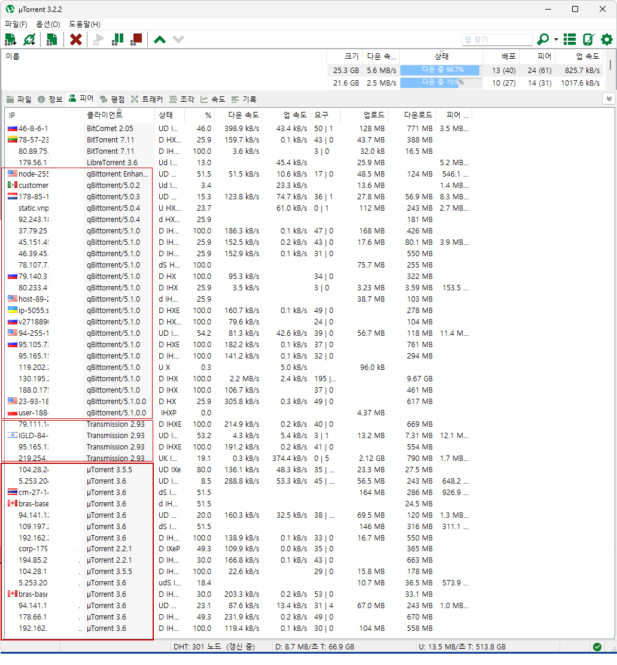Screen dimensions: 617x665
Task: Click the red Stop Torrent icon
Action: pos(136,40)
